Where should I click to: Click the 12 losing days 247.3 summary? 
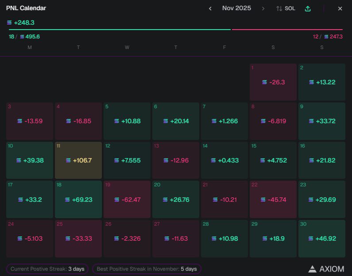coord(328,37)
